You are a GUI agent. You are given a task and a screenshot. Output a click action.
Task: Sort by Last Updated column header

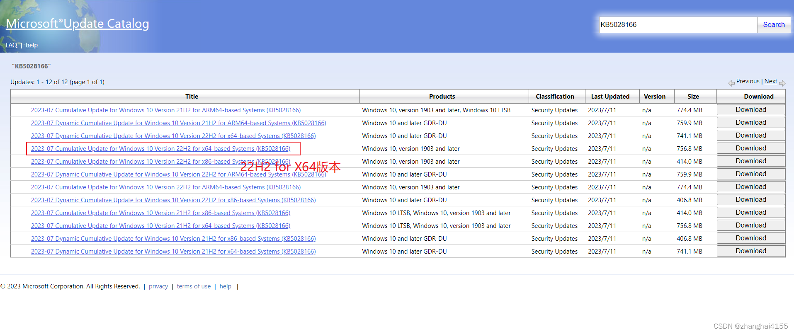tap(610, 97)
